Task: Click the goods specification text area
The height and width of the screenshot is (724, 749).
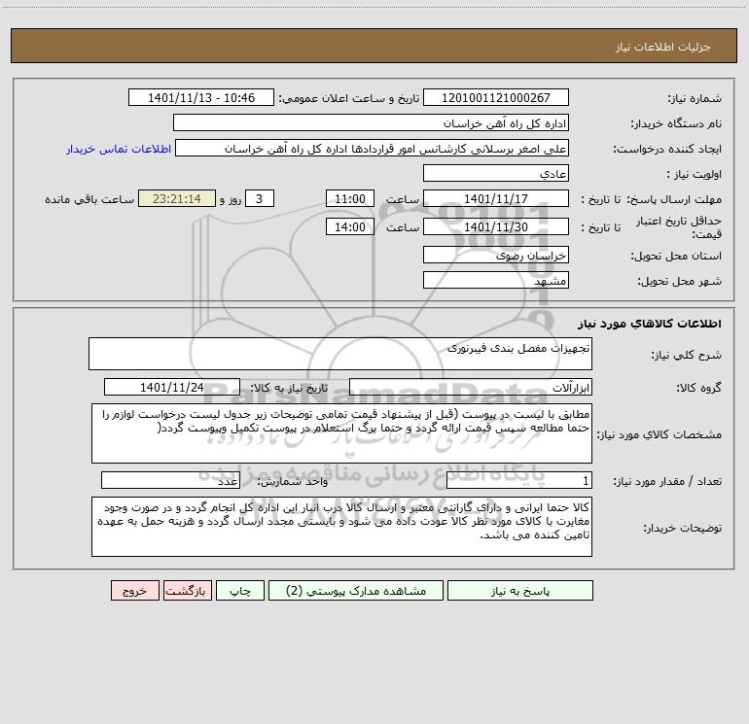Action: 341,433
